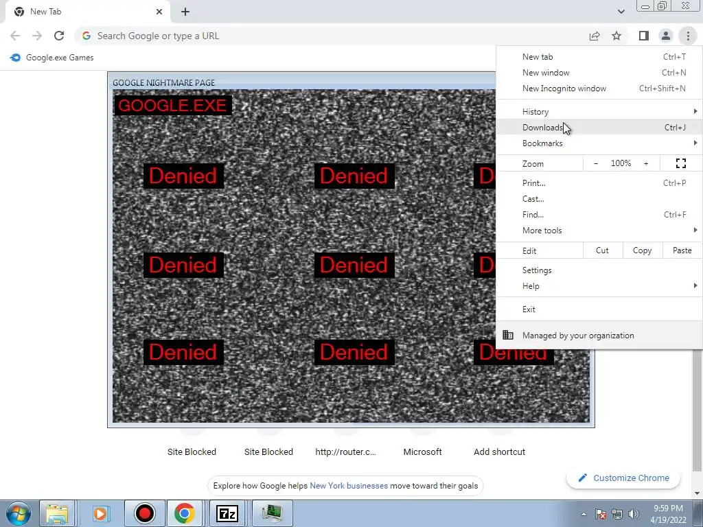Open Settings from the menu

click(x=599, y=270)
